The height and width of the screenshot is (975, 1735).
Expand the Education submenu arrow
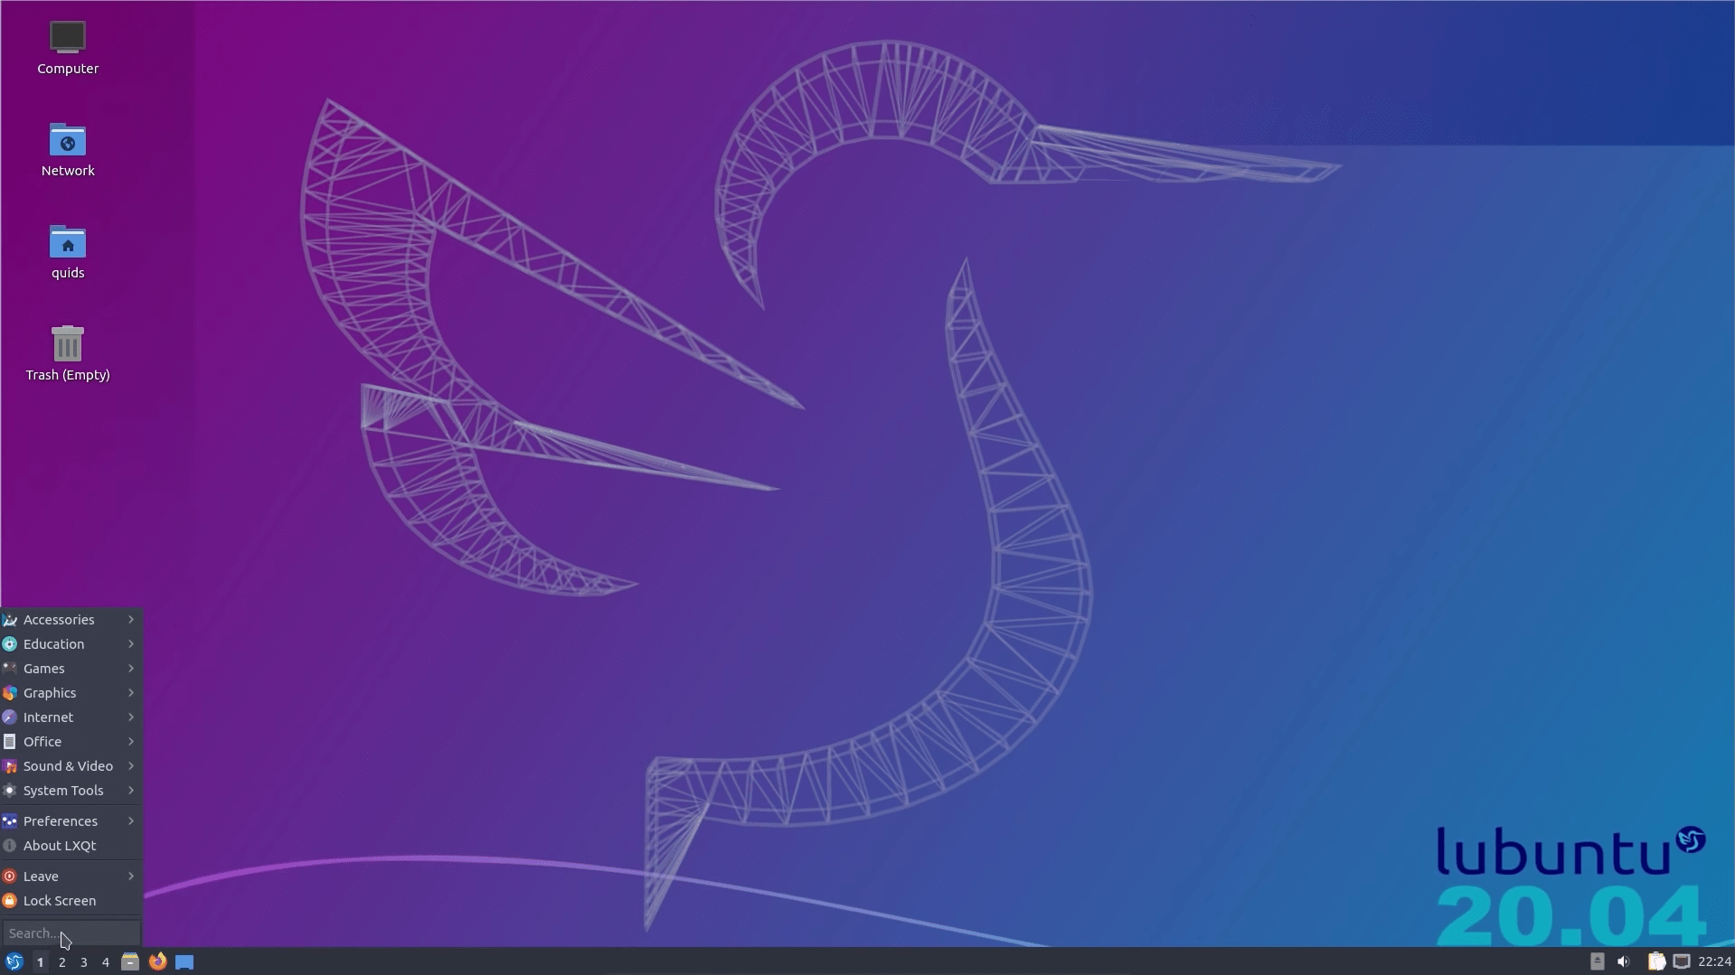[x=131, y=643]
